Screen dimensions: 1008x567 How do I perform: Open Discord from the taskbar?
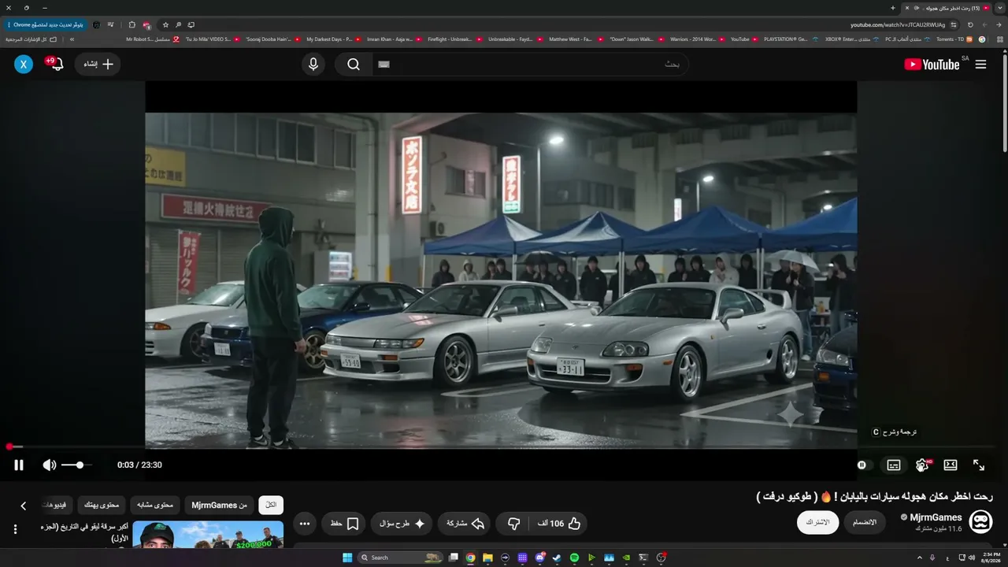point(539,558)
